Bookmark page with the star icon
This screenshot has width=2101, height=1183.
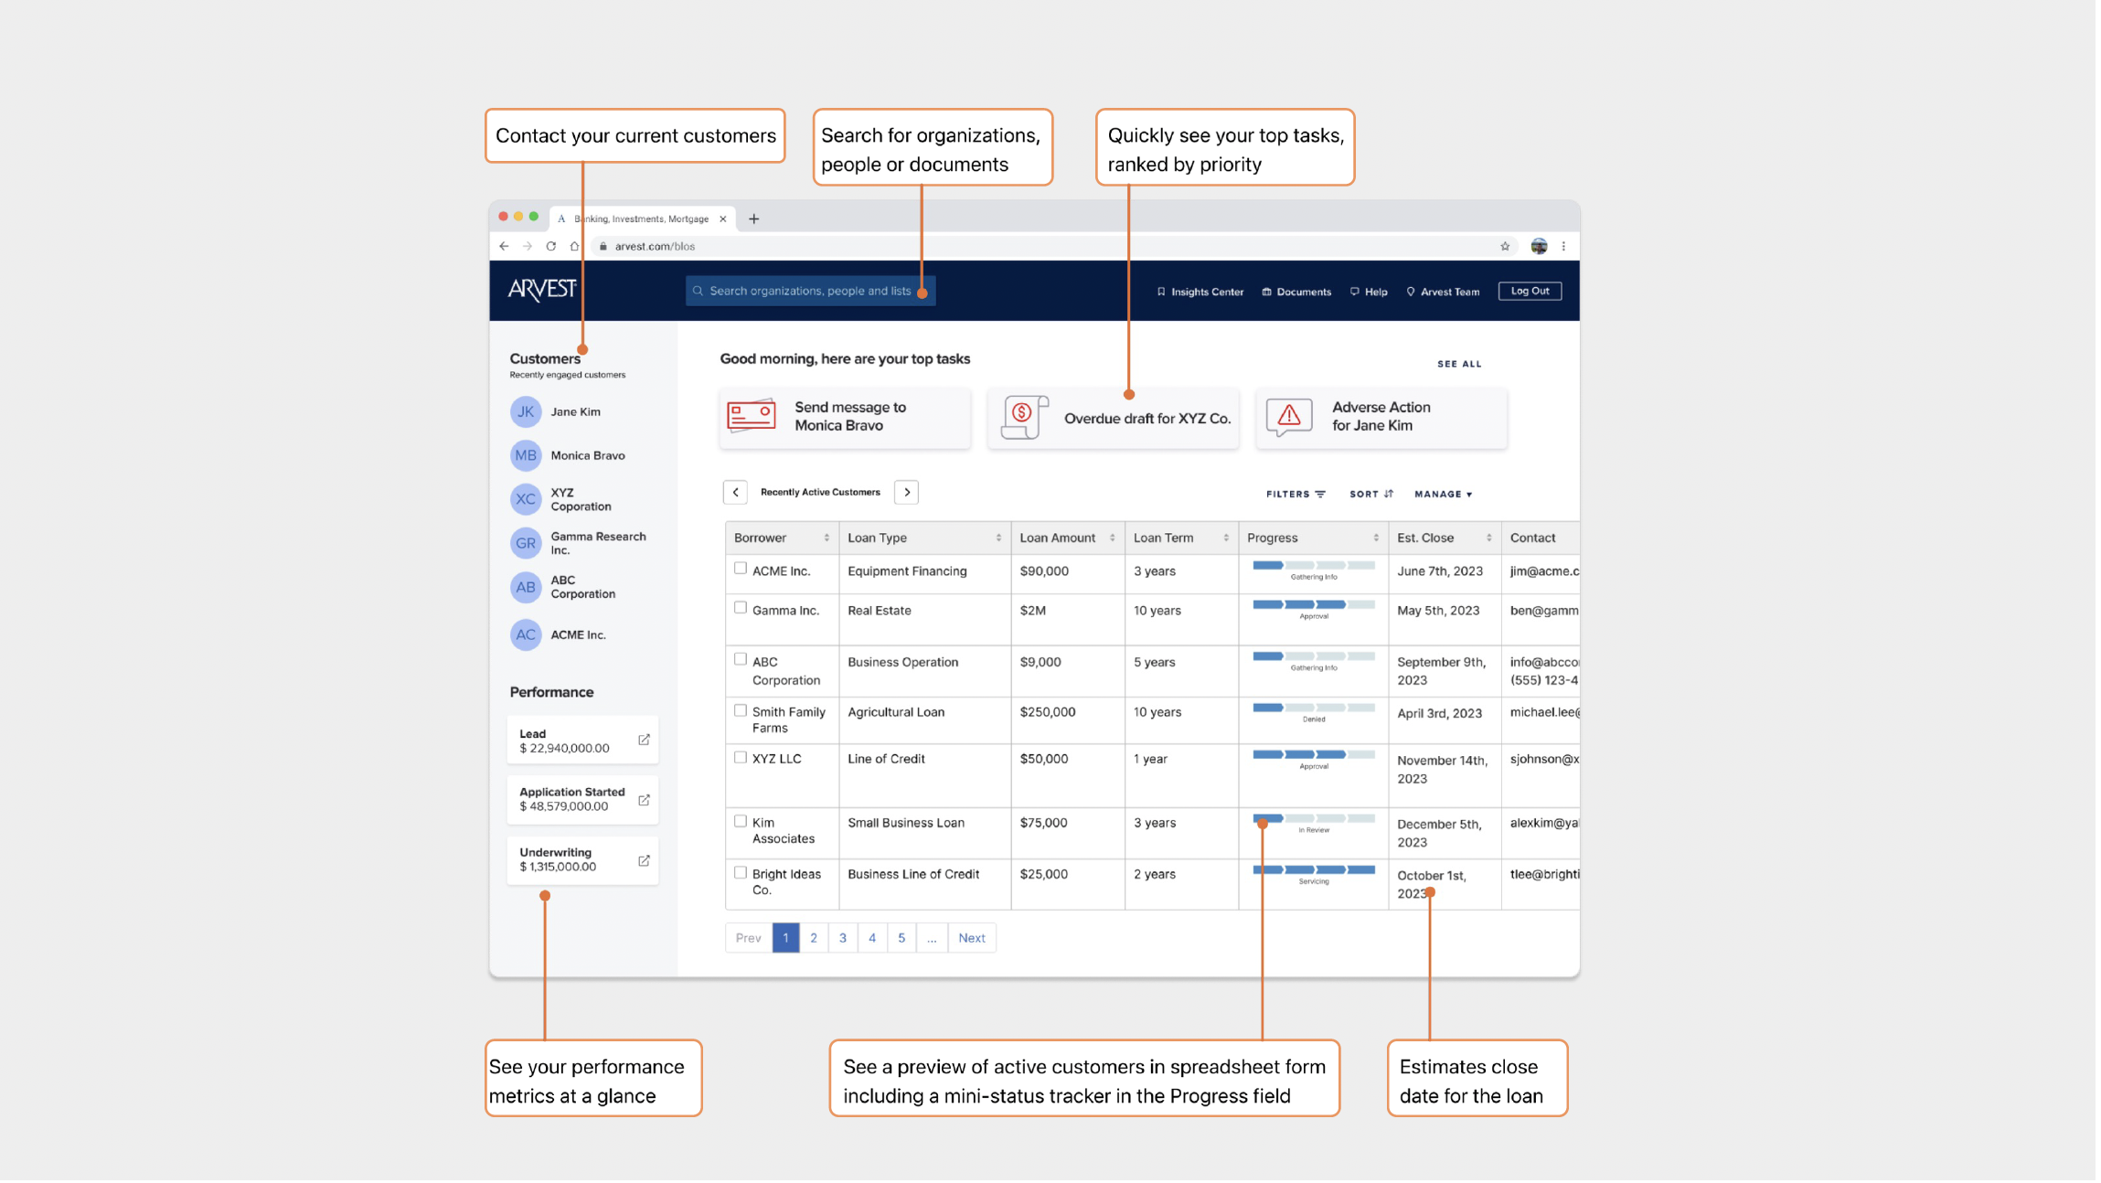[x=1505, y=247]
